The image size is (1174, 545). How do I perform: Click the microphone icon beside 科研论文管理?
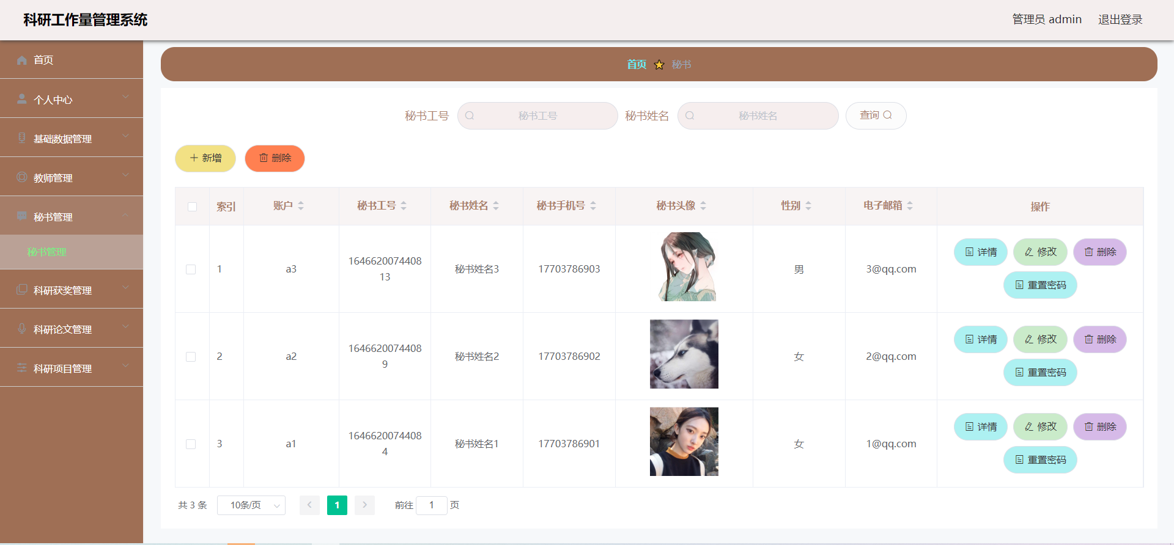(x=22, y=328)
